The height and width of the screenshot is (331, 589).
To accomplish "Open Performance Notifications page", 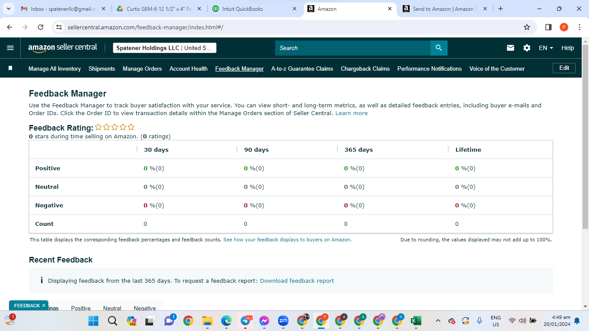I will point(429,69).
